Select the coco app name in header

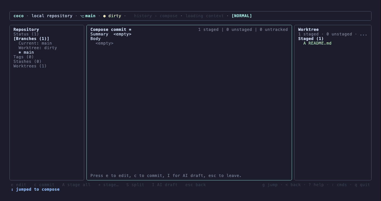click(19, 16)
